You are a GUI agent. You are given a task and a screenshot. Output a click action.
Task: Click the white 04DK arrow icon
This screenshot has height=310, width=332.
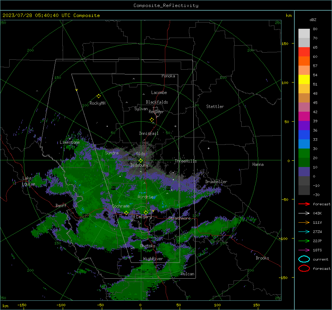pyautogui.click(x=304, y=213)
